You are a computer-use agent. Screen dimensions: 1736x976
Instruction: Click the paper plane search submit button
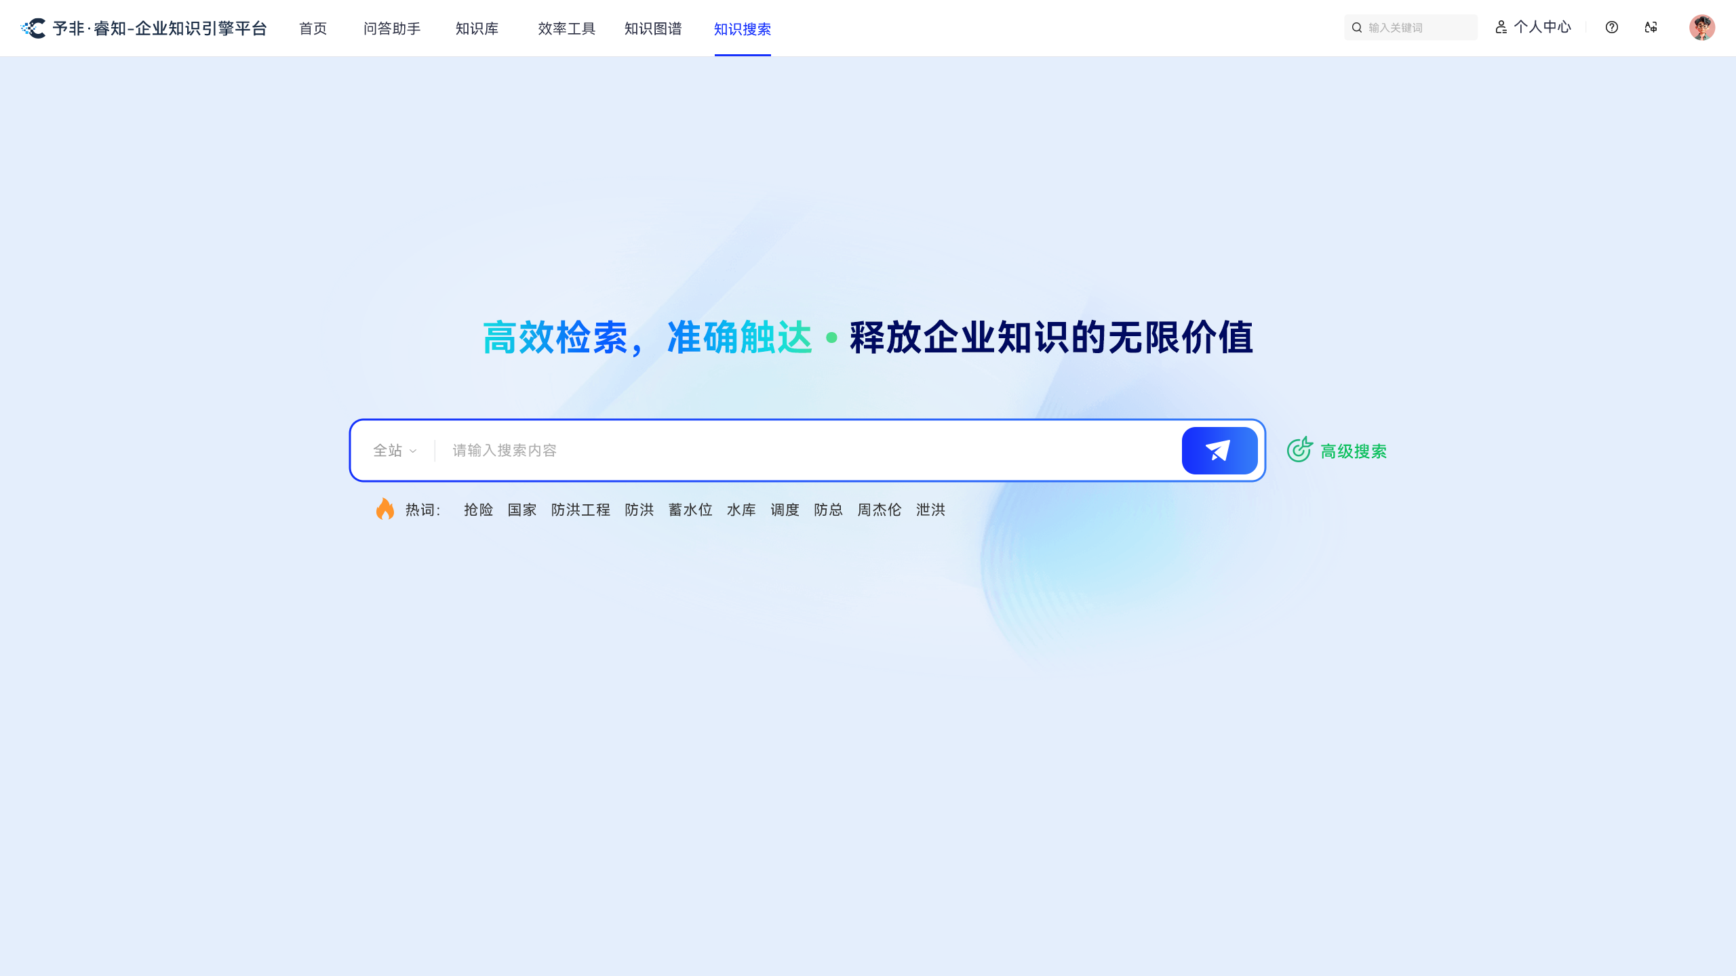[x=1219, y=451]
